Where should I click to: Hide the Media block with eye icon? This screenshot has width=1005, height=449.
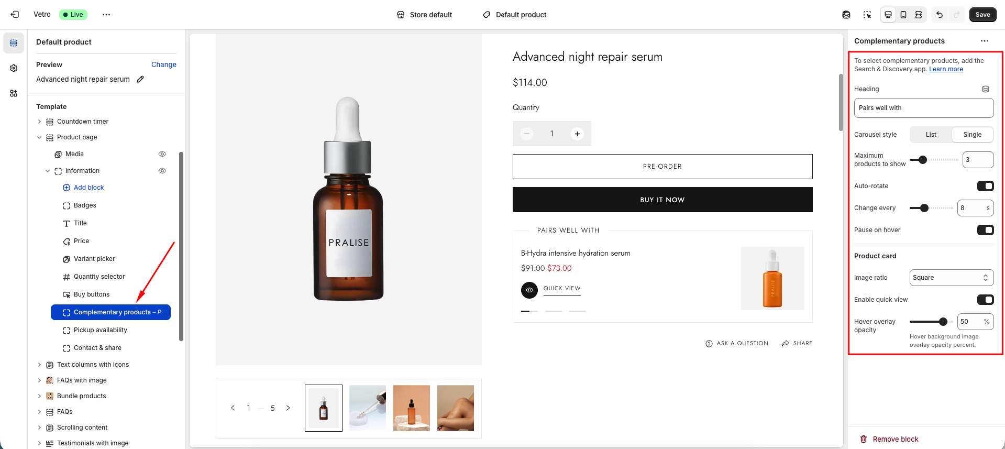pyautogui.click(x=162, y=154)
